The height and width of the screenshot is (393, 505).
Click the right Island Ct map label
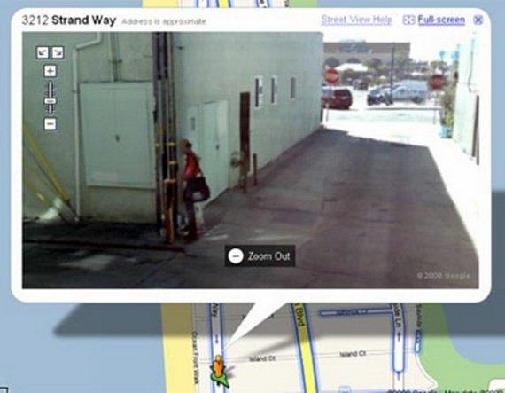click(353, 354)
